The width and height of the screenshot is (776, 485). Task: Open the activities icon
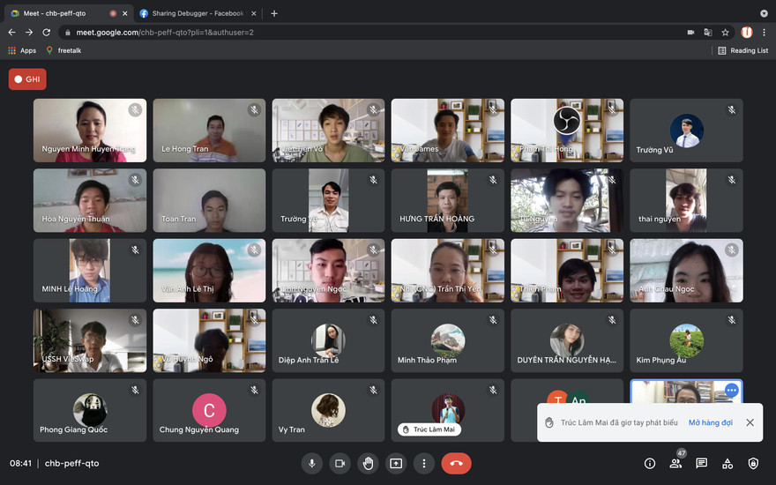tap(727, 463)
